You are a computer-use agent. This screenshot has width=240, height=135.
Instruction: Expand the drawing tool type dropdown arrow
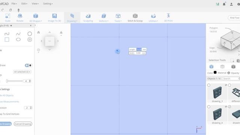[11, 26]
